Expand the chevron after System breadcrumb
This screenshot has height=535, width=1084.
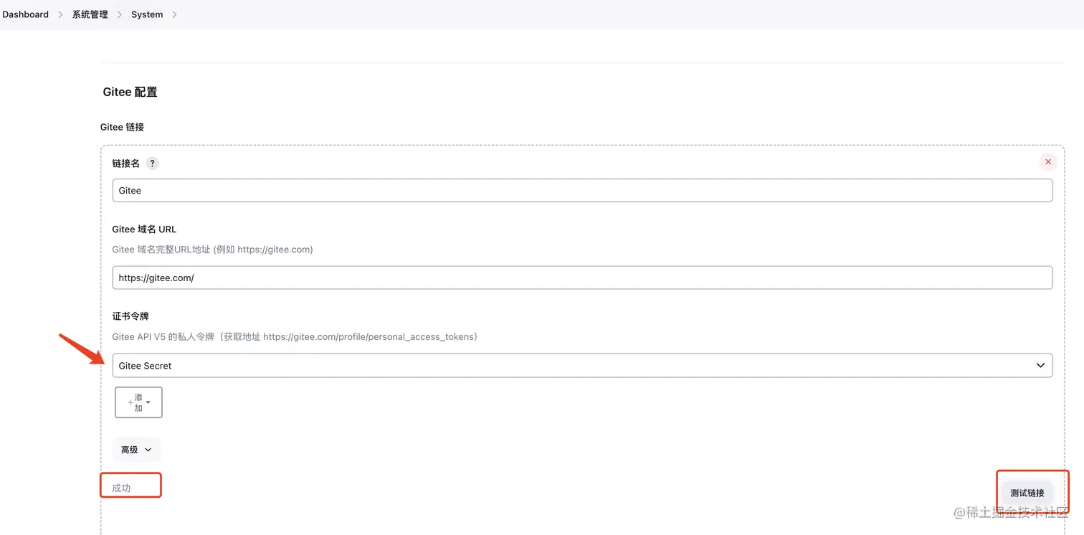coord(174,14)
